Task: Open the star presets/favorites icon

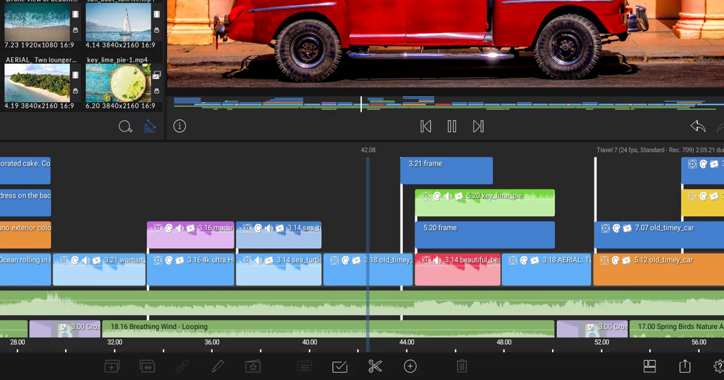Action: [253, 366]
